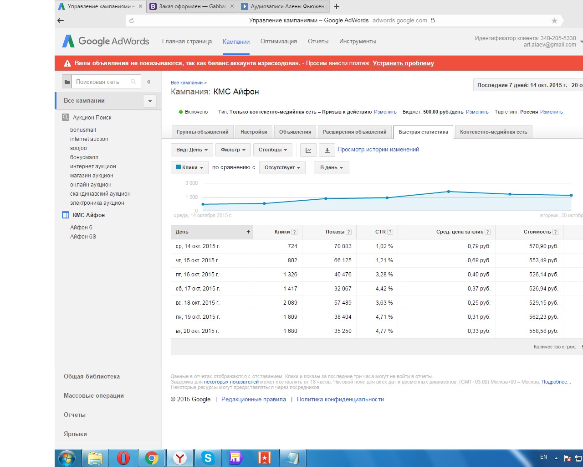Click the help icon next to CTR column
The height and width of the screenshot is (467, 583).
coord(390,232)
